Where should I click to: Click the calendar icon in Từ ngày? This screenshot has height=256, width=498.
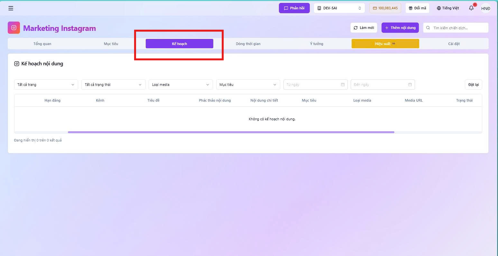[x=343, y=85]
